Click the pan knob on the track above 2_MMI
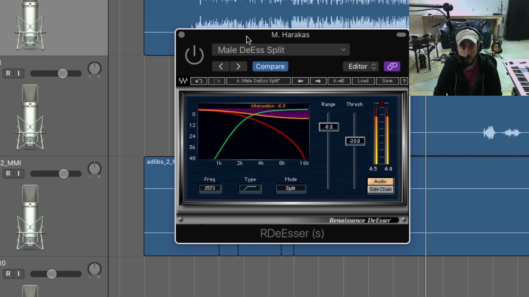Screen dimensions: 529x297 point(95,69)
